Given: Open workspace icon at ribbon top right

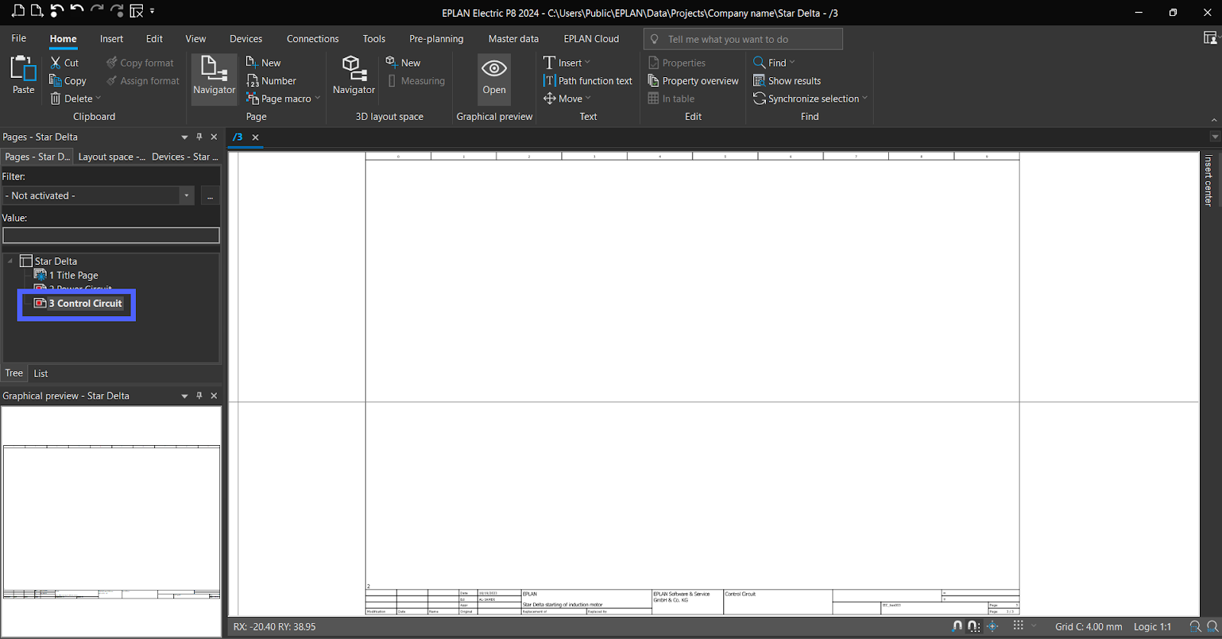Looking at the screenshot, I should click(x=1210, y=38).
